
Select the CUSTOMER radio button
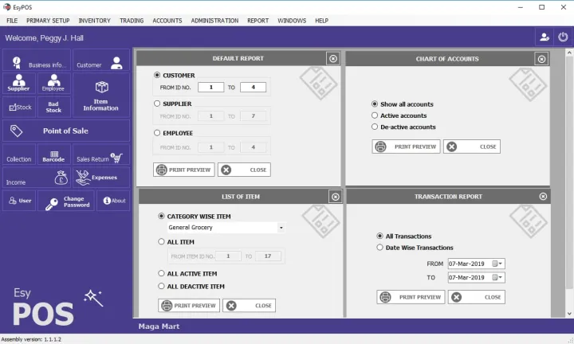coord(157,75)
